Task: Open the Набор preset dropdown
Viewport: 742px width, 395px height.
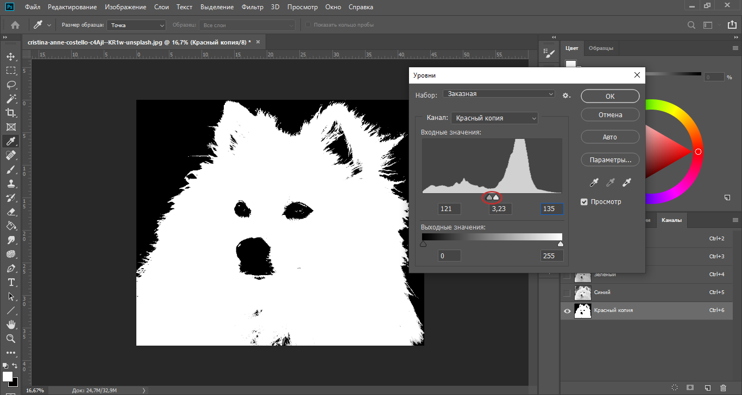Action: pyautogui.click(x=499, y=94)
